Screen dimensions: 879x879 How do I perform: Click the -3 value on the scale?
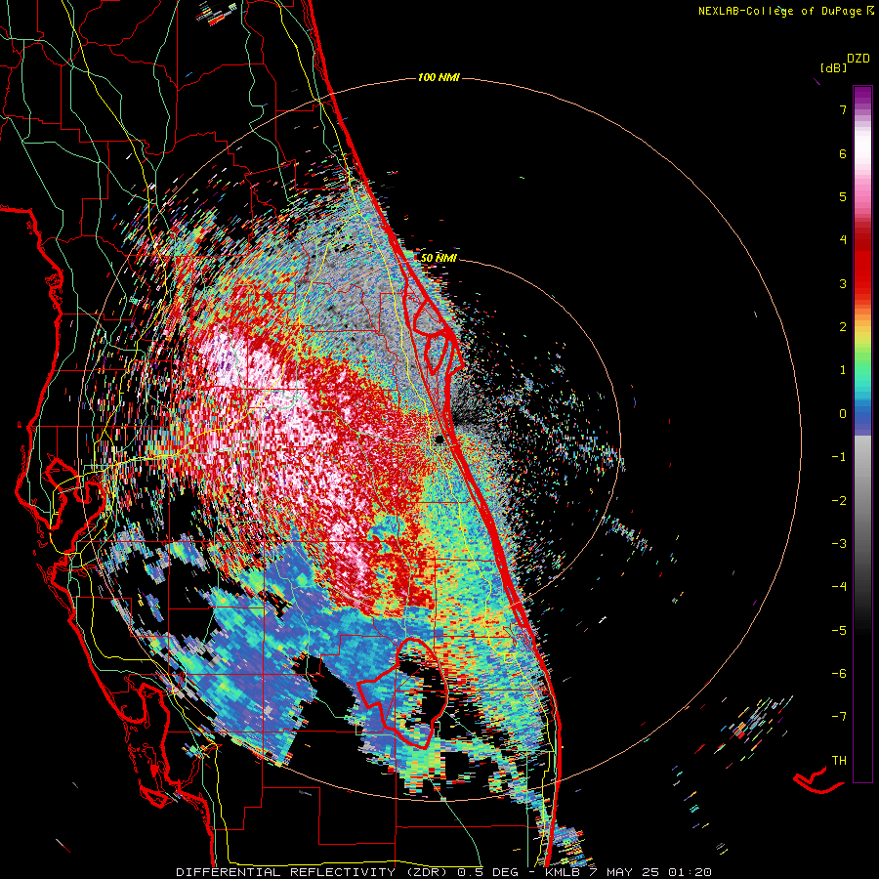(x=839, y=544)
